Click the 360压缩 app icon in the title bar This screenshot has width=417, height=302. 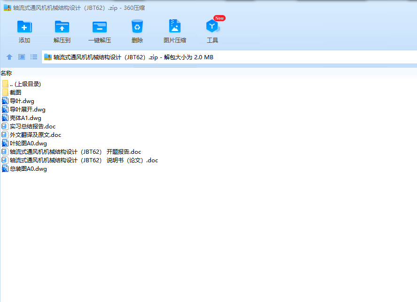tap(8, 8)
